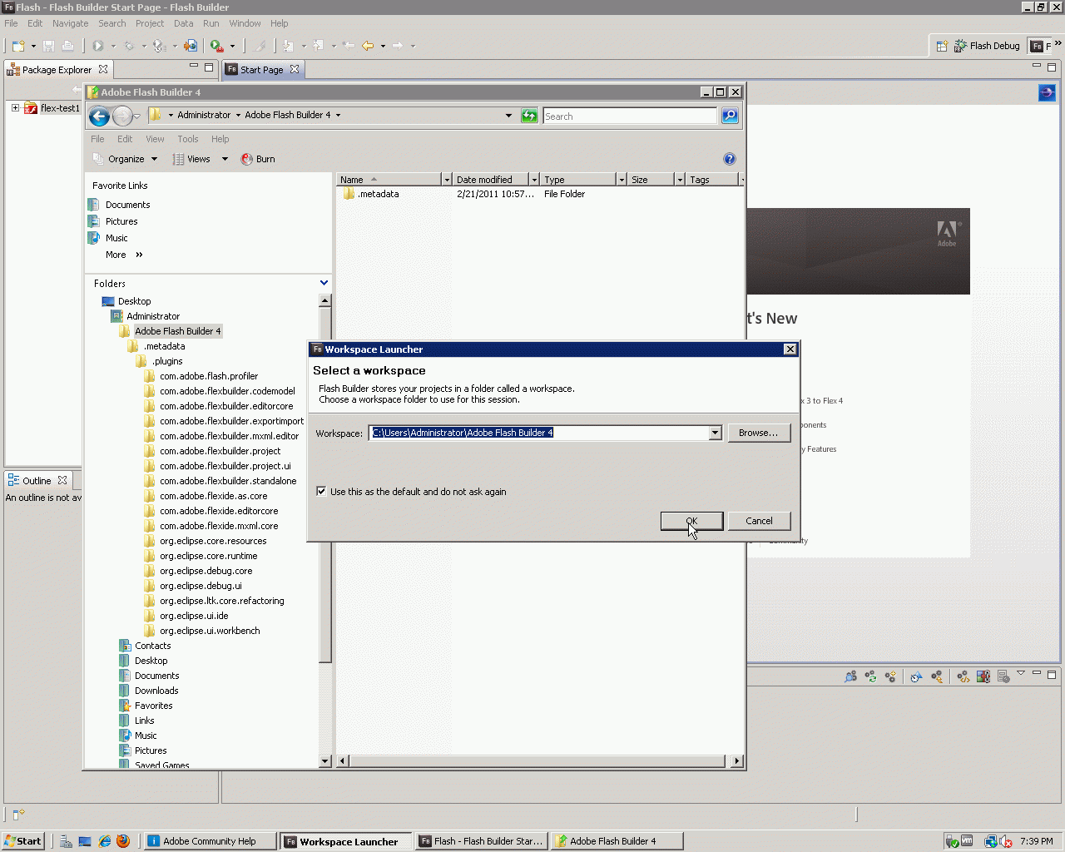
Task: Click the color grid icon in bottom panel
Action: pyautogui.click(x=983, y=676)
